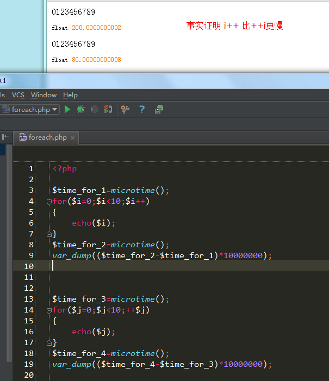Image resolution: width=329 pixels, height=381 pixels.
Task: Open help via the blue question mark
Action: pyautogui.click(x=142, y=109)
